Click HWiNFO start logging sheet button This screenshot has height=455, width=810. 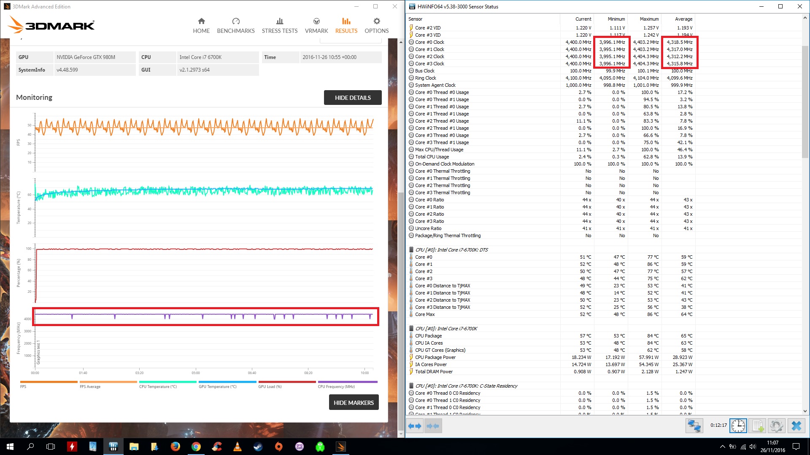click(757, 426)
